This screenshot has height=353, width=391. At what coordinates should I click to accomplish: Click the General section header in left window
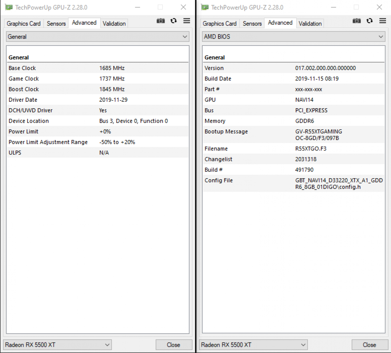(19, 58)
